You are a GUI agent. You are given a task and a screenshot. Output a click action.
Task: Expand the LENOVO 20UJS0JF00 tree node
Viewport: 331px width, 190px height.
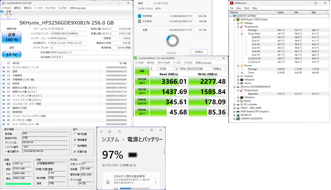tap(235, 118)
